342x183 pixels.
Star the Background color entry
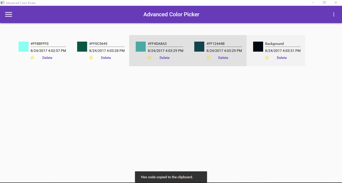point(267,58)
